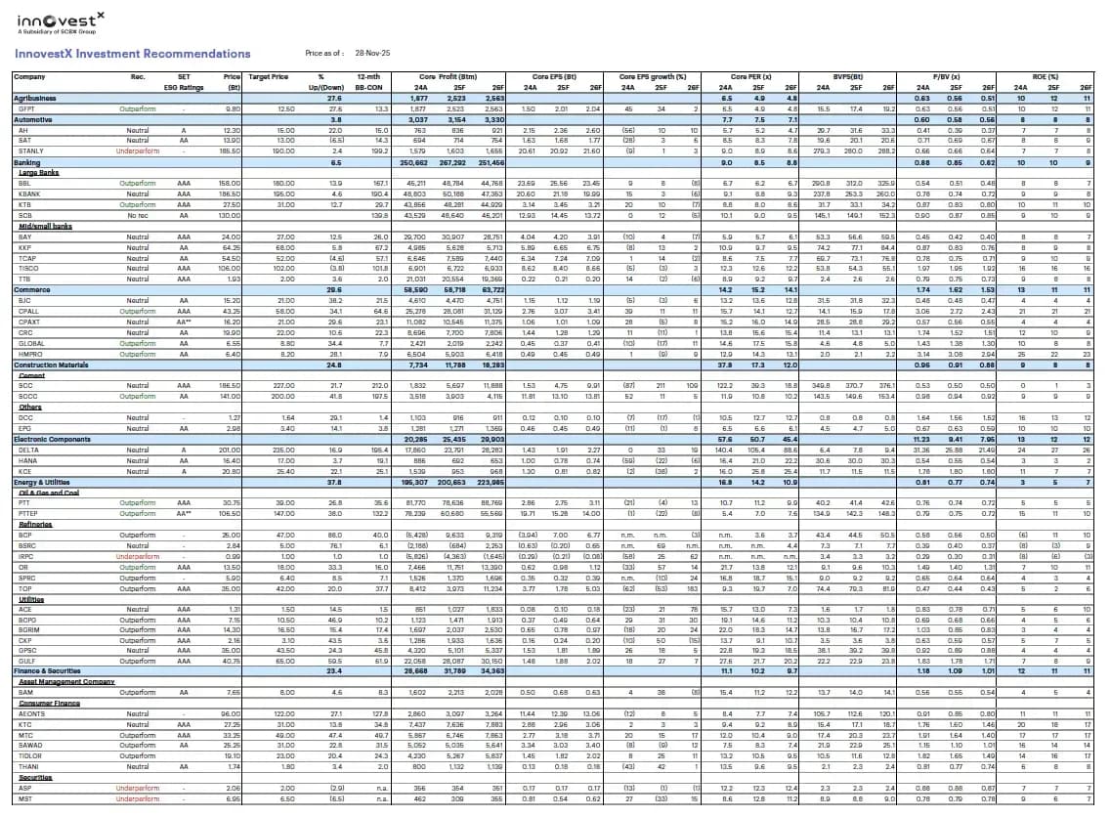Click the 'Refineries' subheading

(35, 525)
